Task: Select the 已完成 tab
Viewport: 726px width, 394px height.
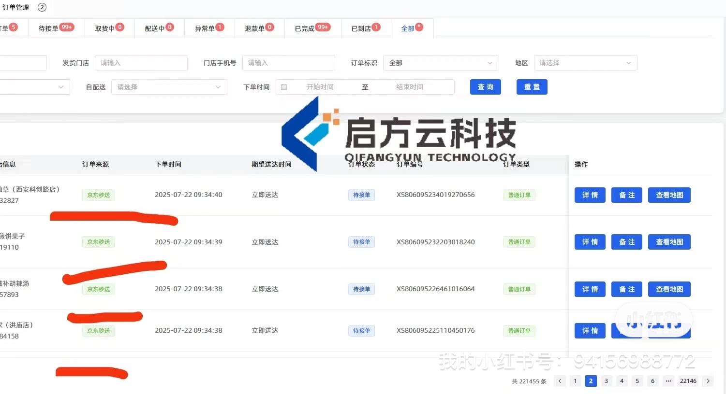Action: tap(312, 28)
